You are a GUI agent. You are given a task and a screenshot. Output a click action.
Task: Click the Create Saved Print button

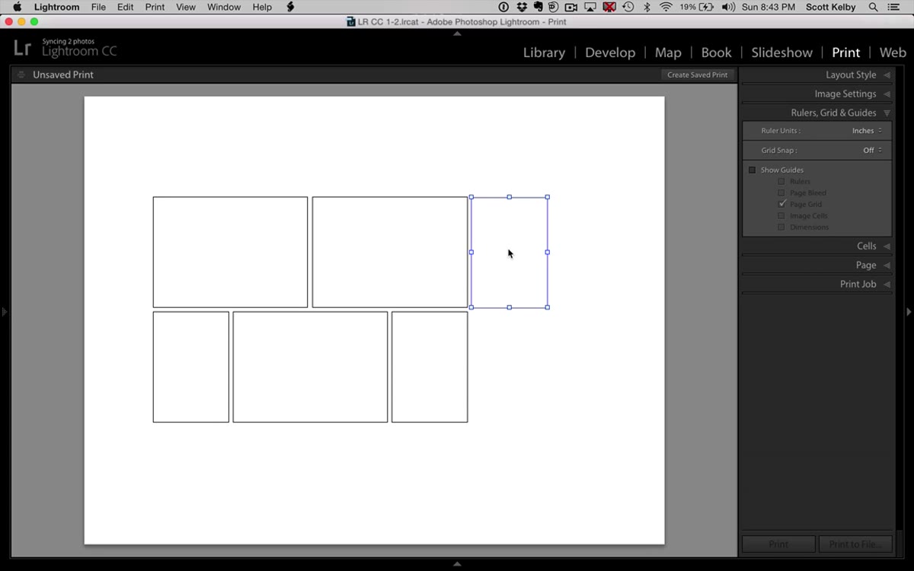click(697, 75)
